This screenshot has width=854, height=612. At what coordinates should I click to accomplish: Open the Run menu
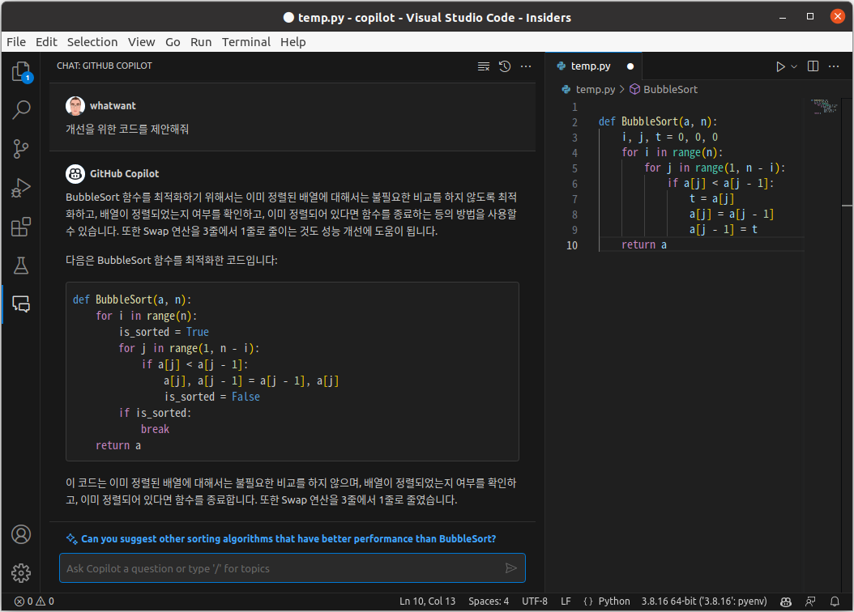201,42
